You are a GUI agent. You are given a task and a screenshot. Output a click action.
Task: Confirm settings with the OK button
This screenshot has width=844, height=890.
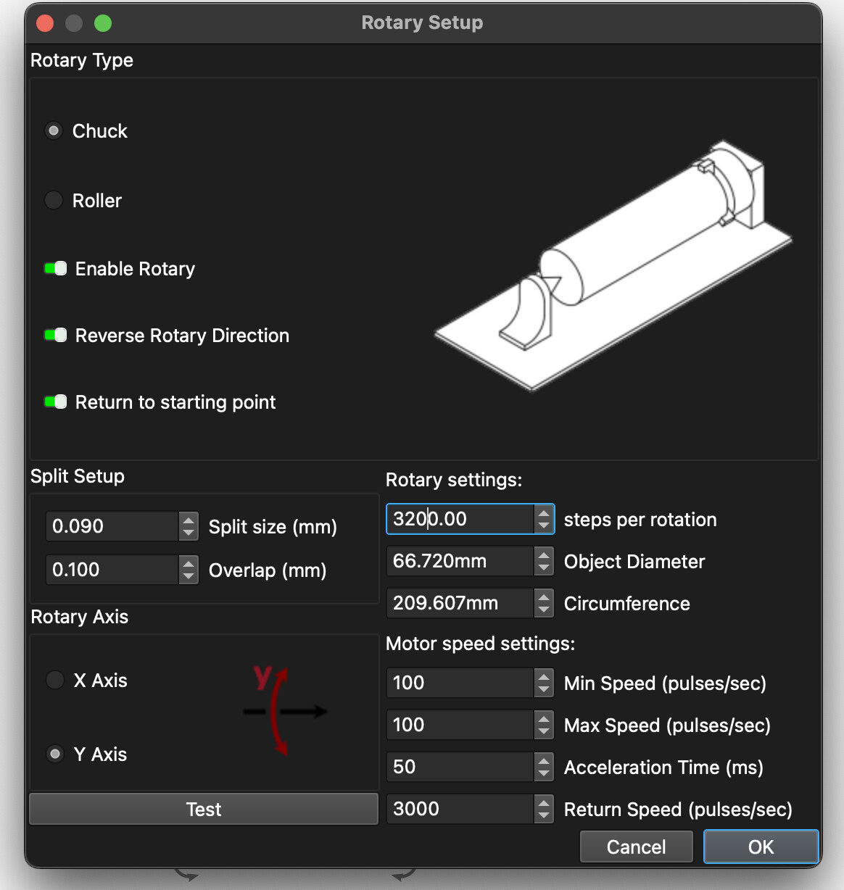761,847
